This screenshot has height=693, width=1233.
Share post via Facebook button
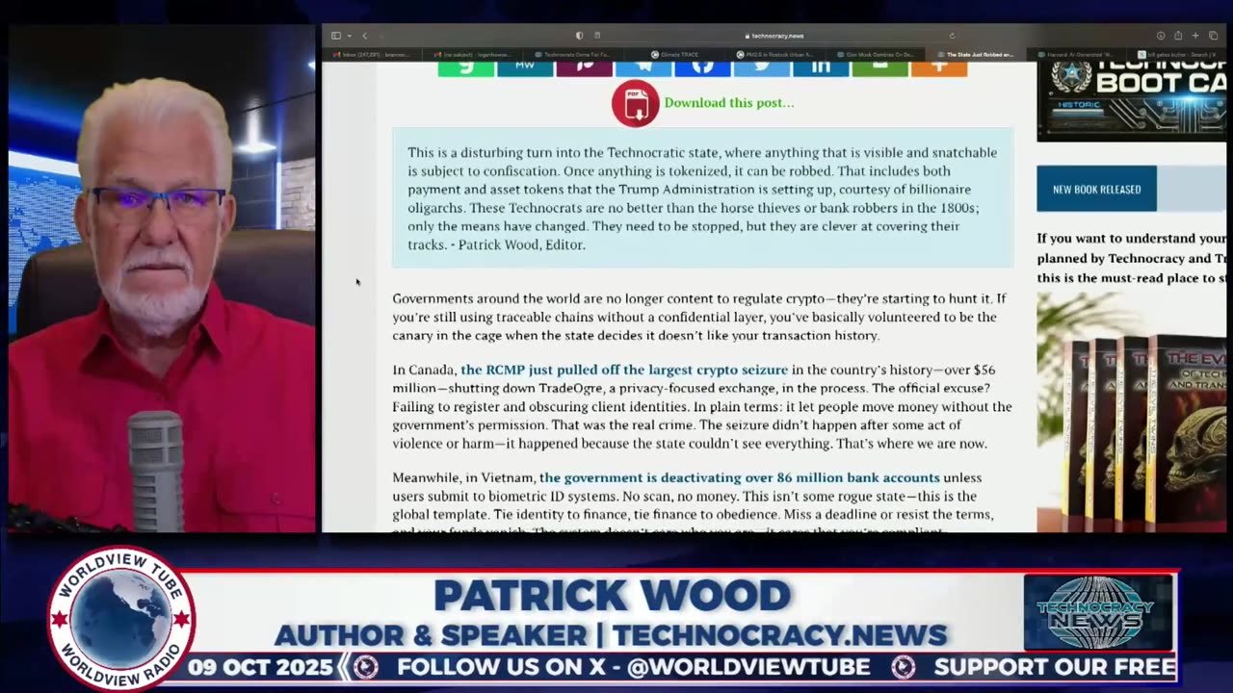(x=702, y=68)
